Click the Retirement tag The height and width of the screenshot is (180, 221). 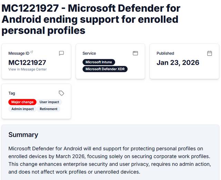[x=49, y=109]
